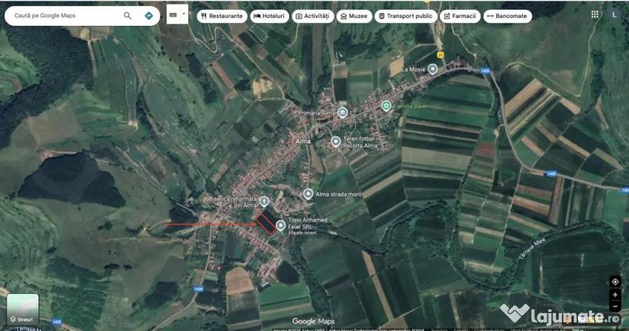Open the Straturi layers thumbnail

pos(23,309)
